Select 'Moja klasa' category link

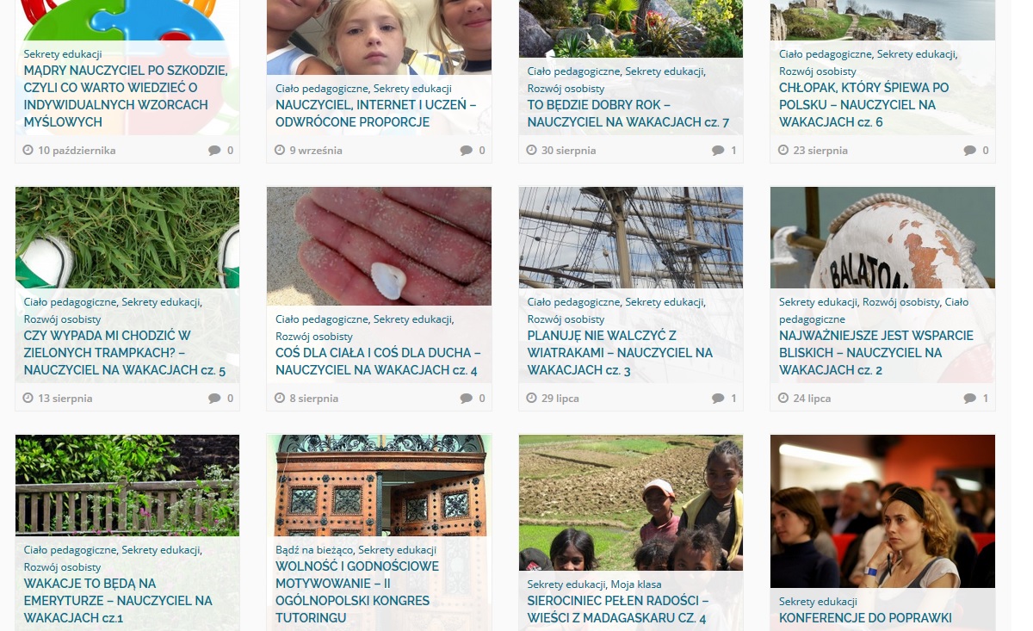pos(636,585)
